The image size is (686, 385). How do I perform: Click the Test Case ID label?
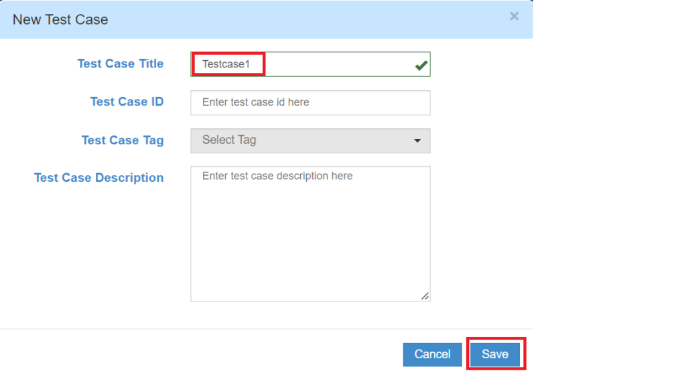point(127,102)
